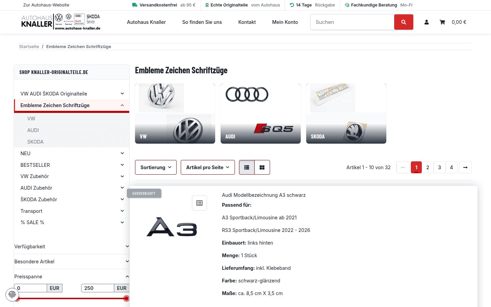The height and width of the screenshot is (307, 491).
Task: Go to page 4 of results
Action: (x=451, y=167)
